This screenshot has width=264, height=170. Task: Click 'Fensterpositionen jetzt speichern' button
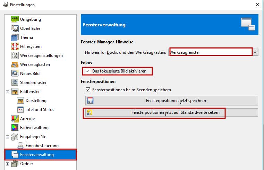pos(172,101)
